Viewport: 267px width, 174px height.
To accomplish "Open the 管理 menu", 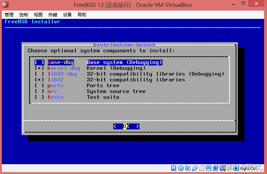I will (x=9, y=15).
